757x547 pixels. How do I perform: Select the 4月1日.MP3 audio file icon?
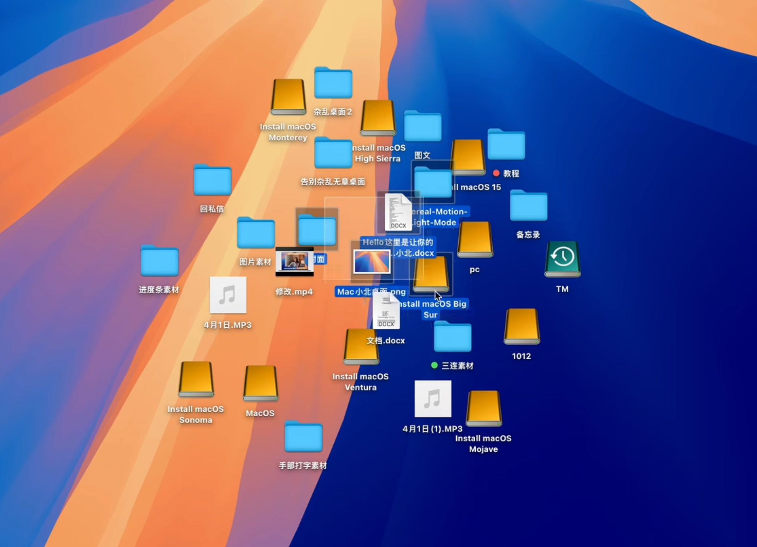tap(228, 295)
